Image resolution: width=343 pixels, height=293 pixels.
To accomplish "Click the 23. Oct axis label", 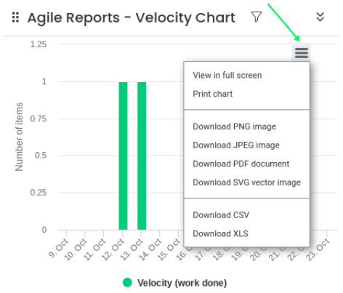I will click(318, 249).
